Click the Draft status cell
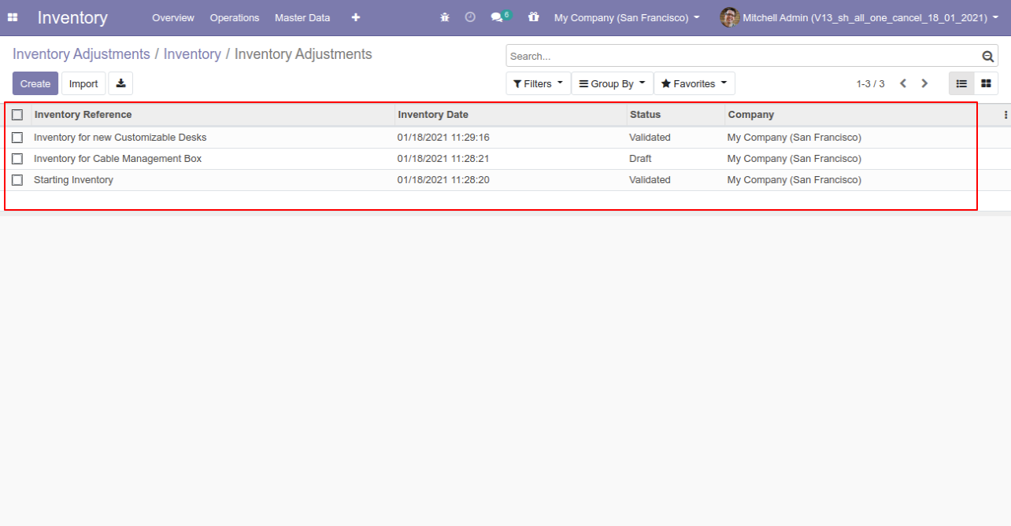Image resolution: width=1011 pixels, height=526 pixels. tap(640, 159)
